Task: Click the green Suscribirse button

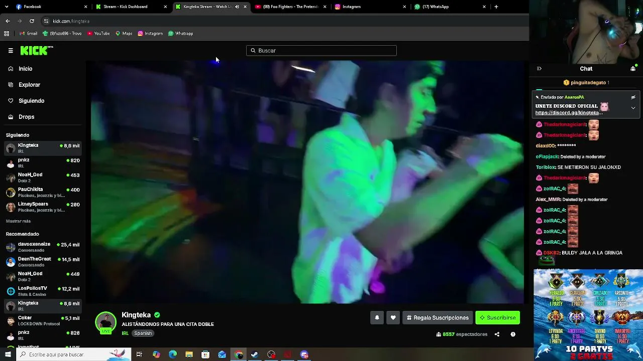Action: click(x=497, y=317)
